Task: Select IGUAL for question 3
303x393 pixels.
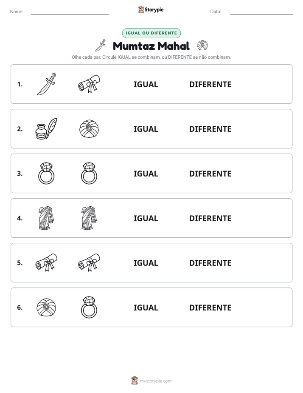Action: click(146, 174)
